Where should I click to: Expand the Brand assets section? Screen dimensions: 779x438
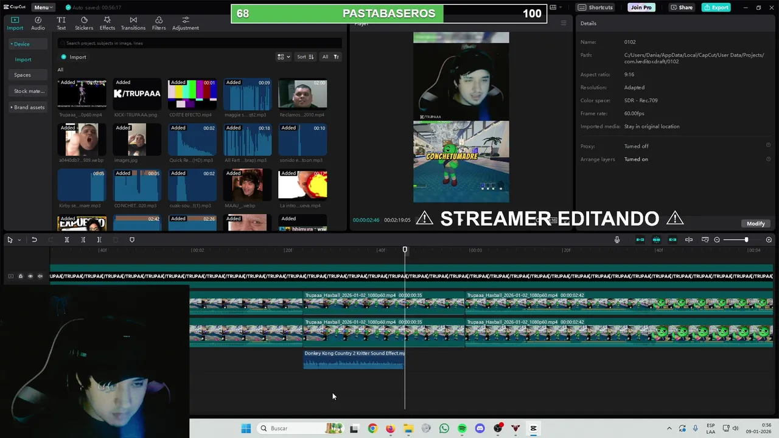tap(28, 107)
